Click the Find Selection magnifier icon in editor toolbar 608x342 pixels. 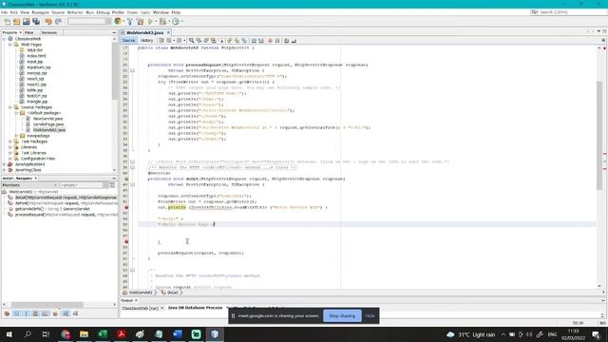tap(192, 40)
